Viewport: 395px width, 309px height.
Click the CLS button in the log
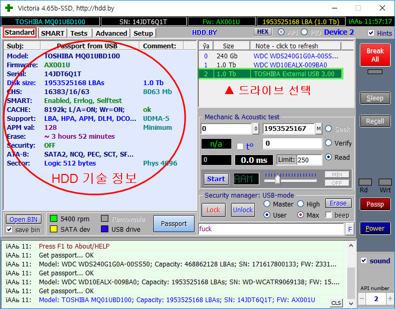(336, 303)
